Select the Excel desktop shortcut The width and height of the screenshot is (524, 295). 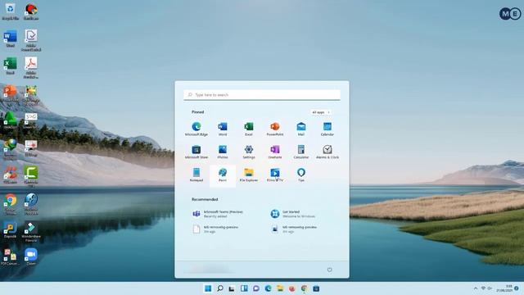point(11,66)
